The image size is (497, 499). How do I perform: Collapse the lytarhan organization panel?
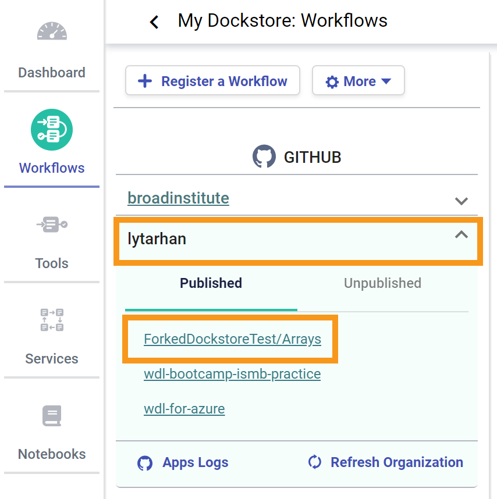coord(461,235)
